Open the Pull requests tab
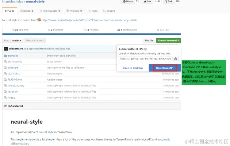The width and height of the screenshot is (230, 146). click(50, 11)
